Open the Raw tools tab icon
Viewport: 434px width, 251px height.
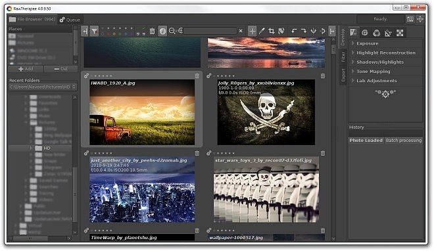point(400,33)
